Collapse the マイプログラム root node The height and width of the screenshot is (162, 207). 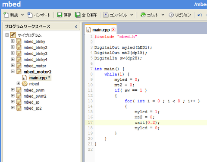point(7,35)
